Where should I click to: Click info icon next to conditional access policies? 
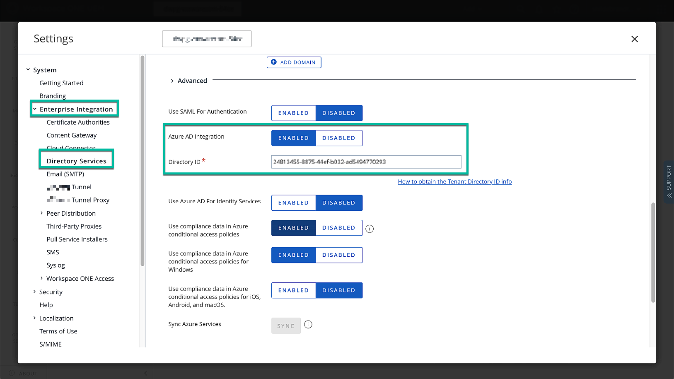click(x=369, y=229)
